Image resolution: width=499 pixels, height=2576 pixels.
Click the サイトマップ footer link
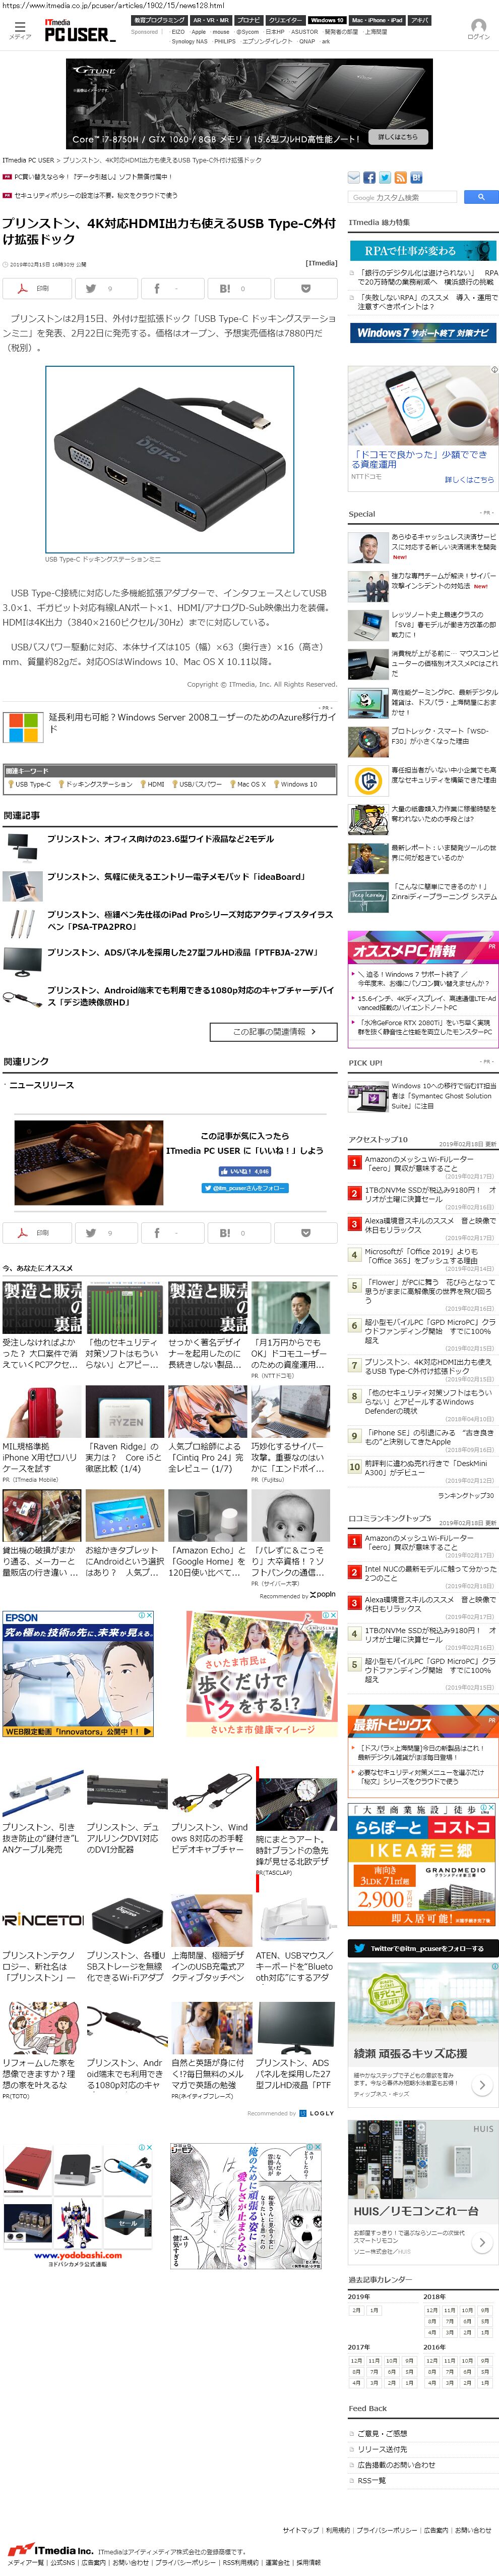[300, 2530]
